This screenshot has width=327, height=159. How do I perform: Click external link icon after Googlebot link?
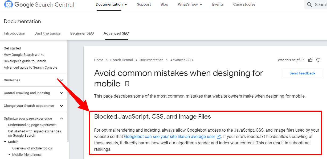[219, 137]
